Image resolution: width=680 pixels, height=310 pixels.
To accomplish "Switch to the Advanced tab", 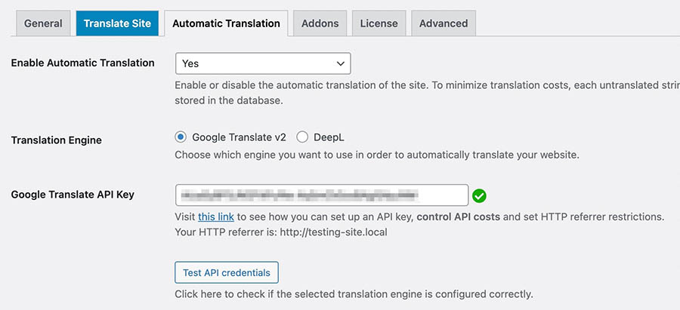I will 444,23.
